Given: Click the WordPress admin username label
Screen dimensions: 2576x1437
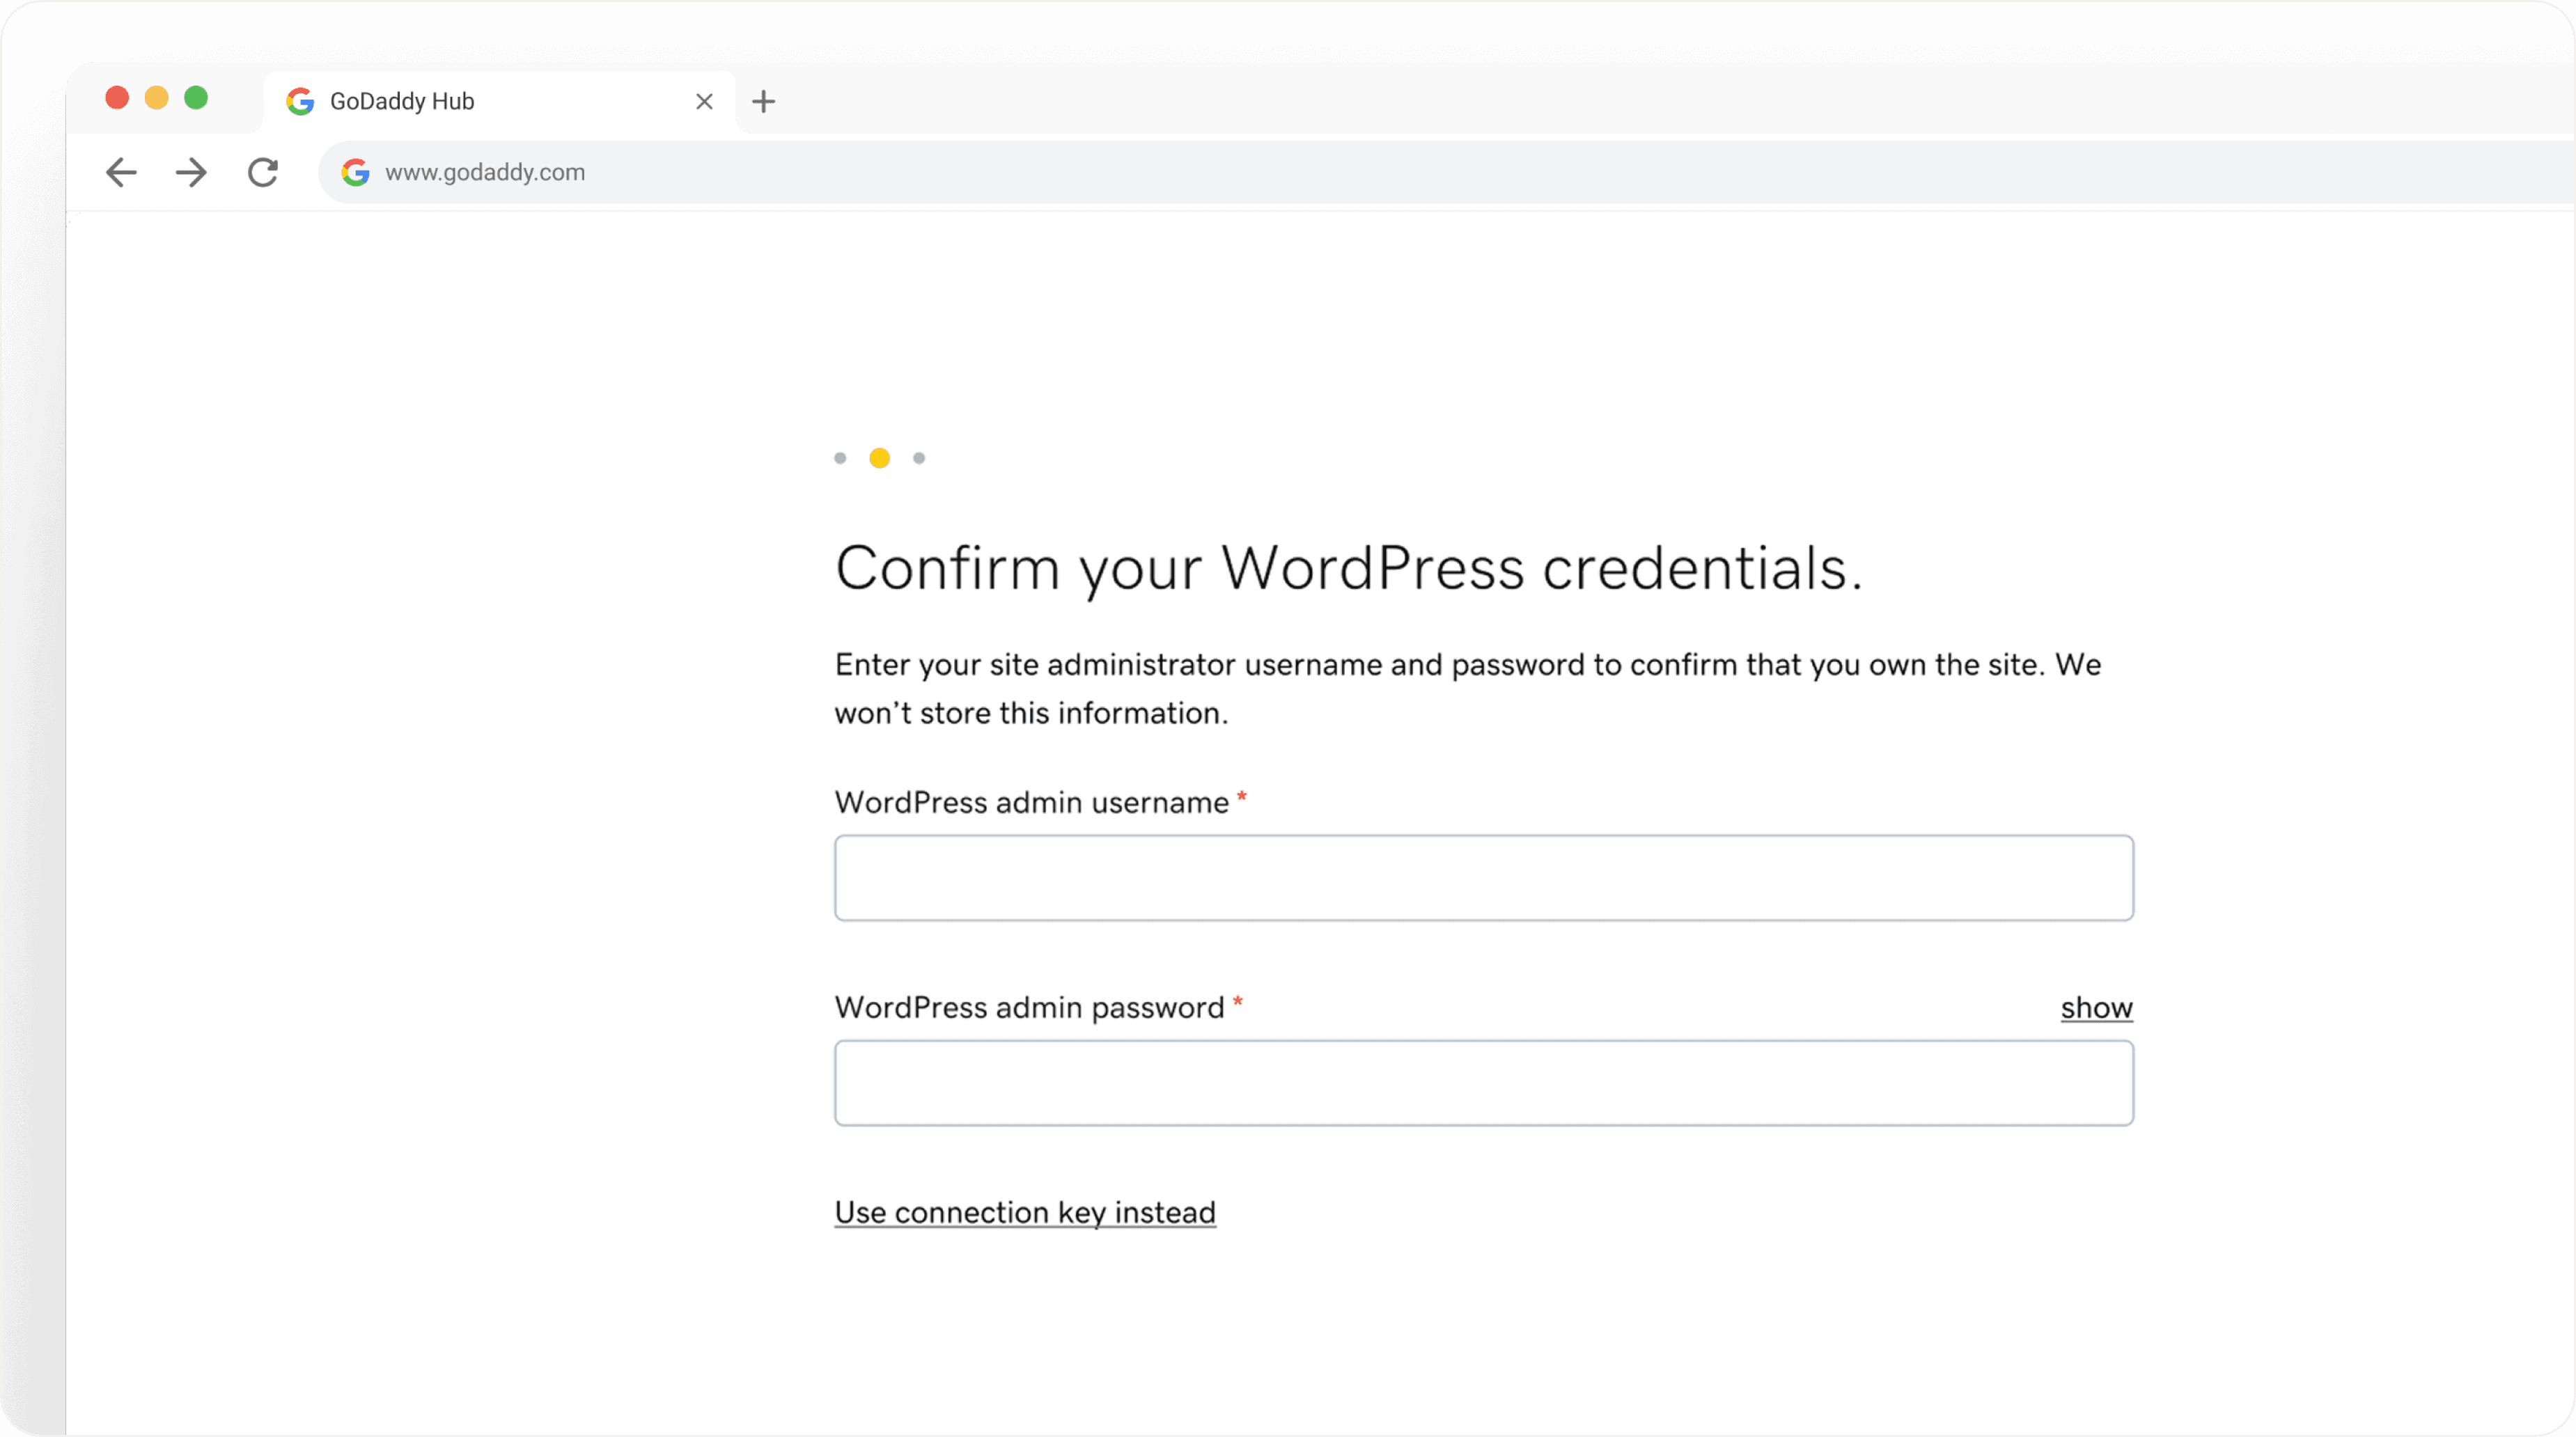Looking at the screenshot, I should [x=1031, y=802].
